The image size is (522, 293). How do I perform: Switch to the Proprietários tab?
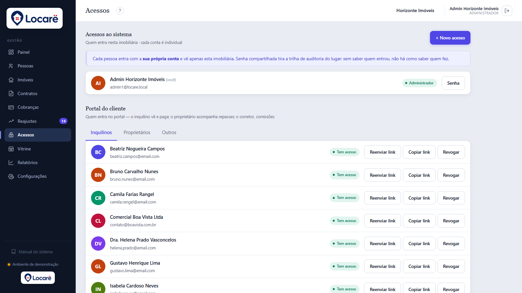(x=137, y=133)
